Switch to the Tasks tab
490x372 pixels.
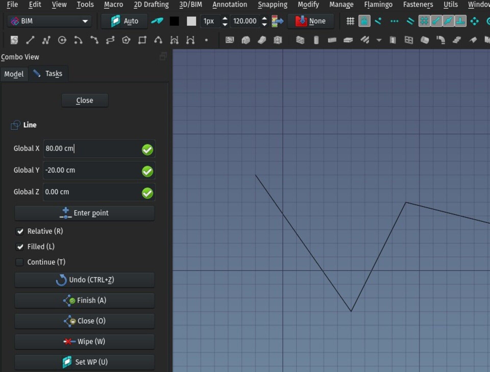(48, 74)
